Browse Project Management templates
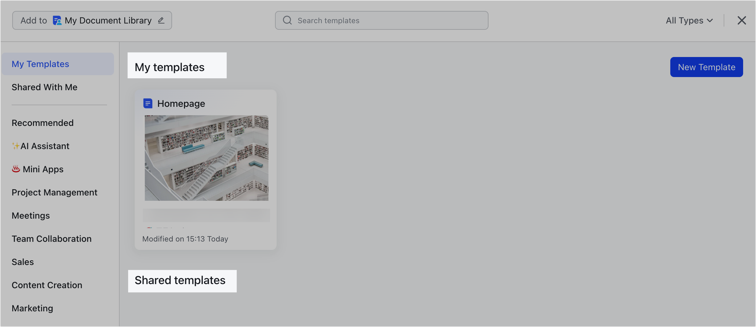The image size is (756, 327). point(54,192)
